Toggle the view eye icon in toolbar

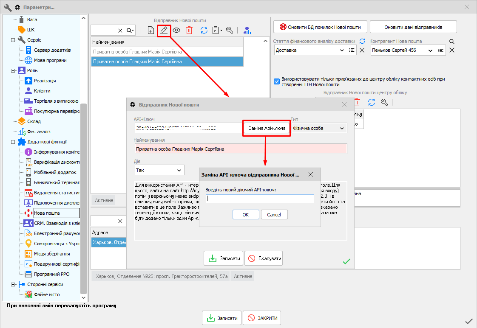click(176, 30)
